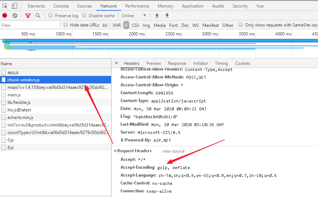Click the file icon beside 8.js
This screenshot has height=197, width=318.
(4, 148)
